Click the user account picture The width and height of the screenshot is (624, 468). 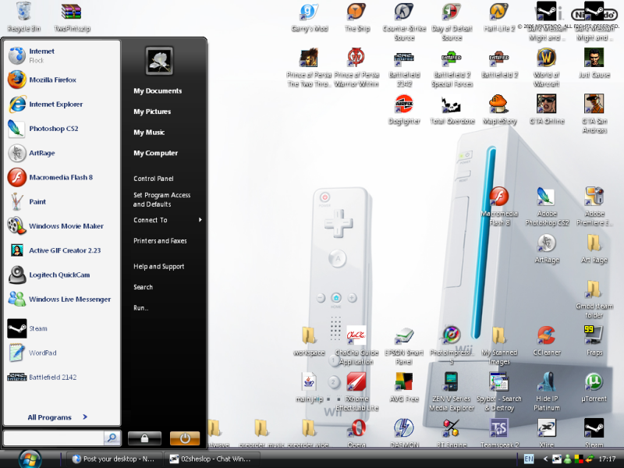[159, 61]
